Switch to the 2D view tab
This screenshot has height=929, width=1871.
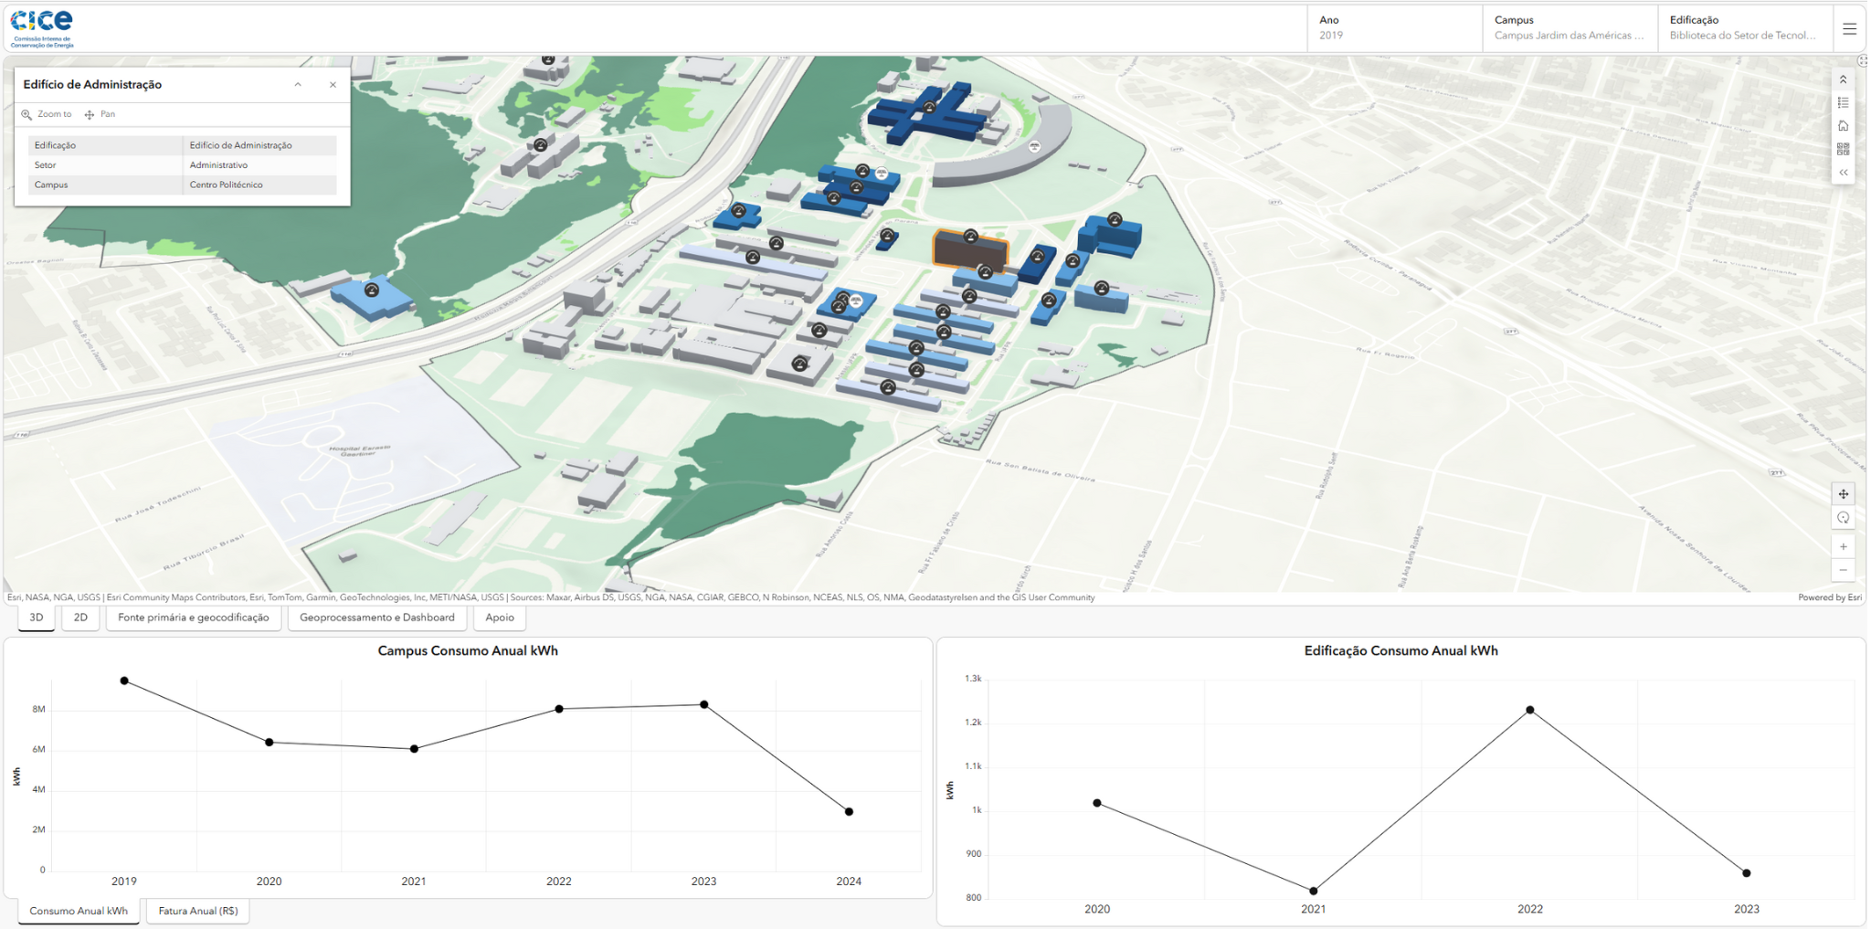click(80, 618)
